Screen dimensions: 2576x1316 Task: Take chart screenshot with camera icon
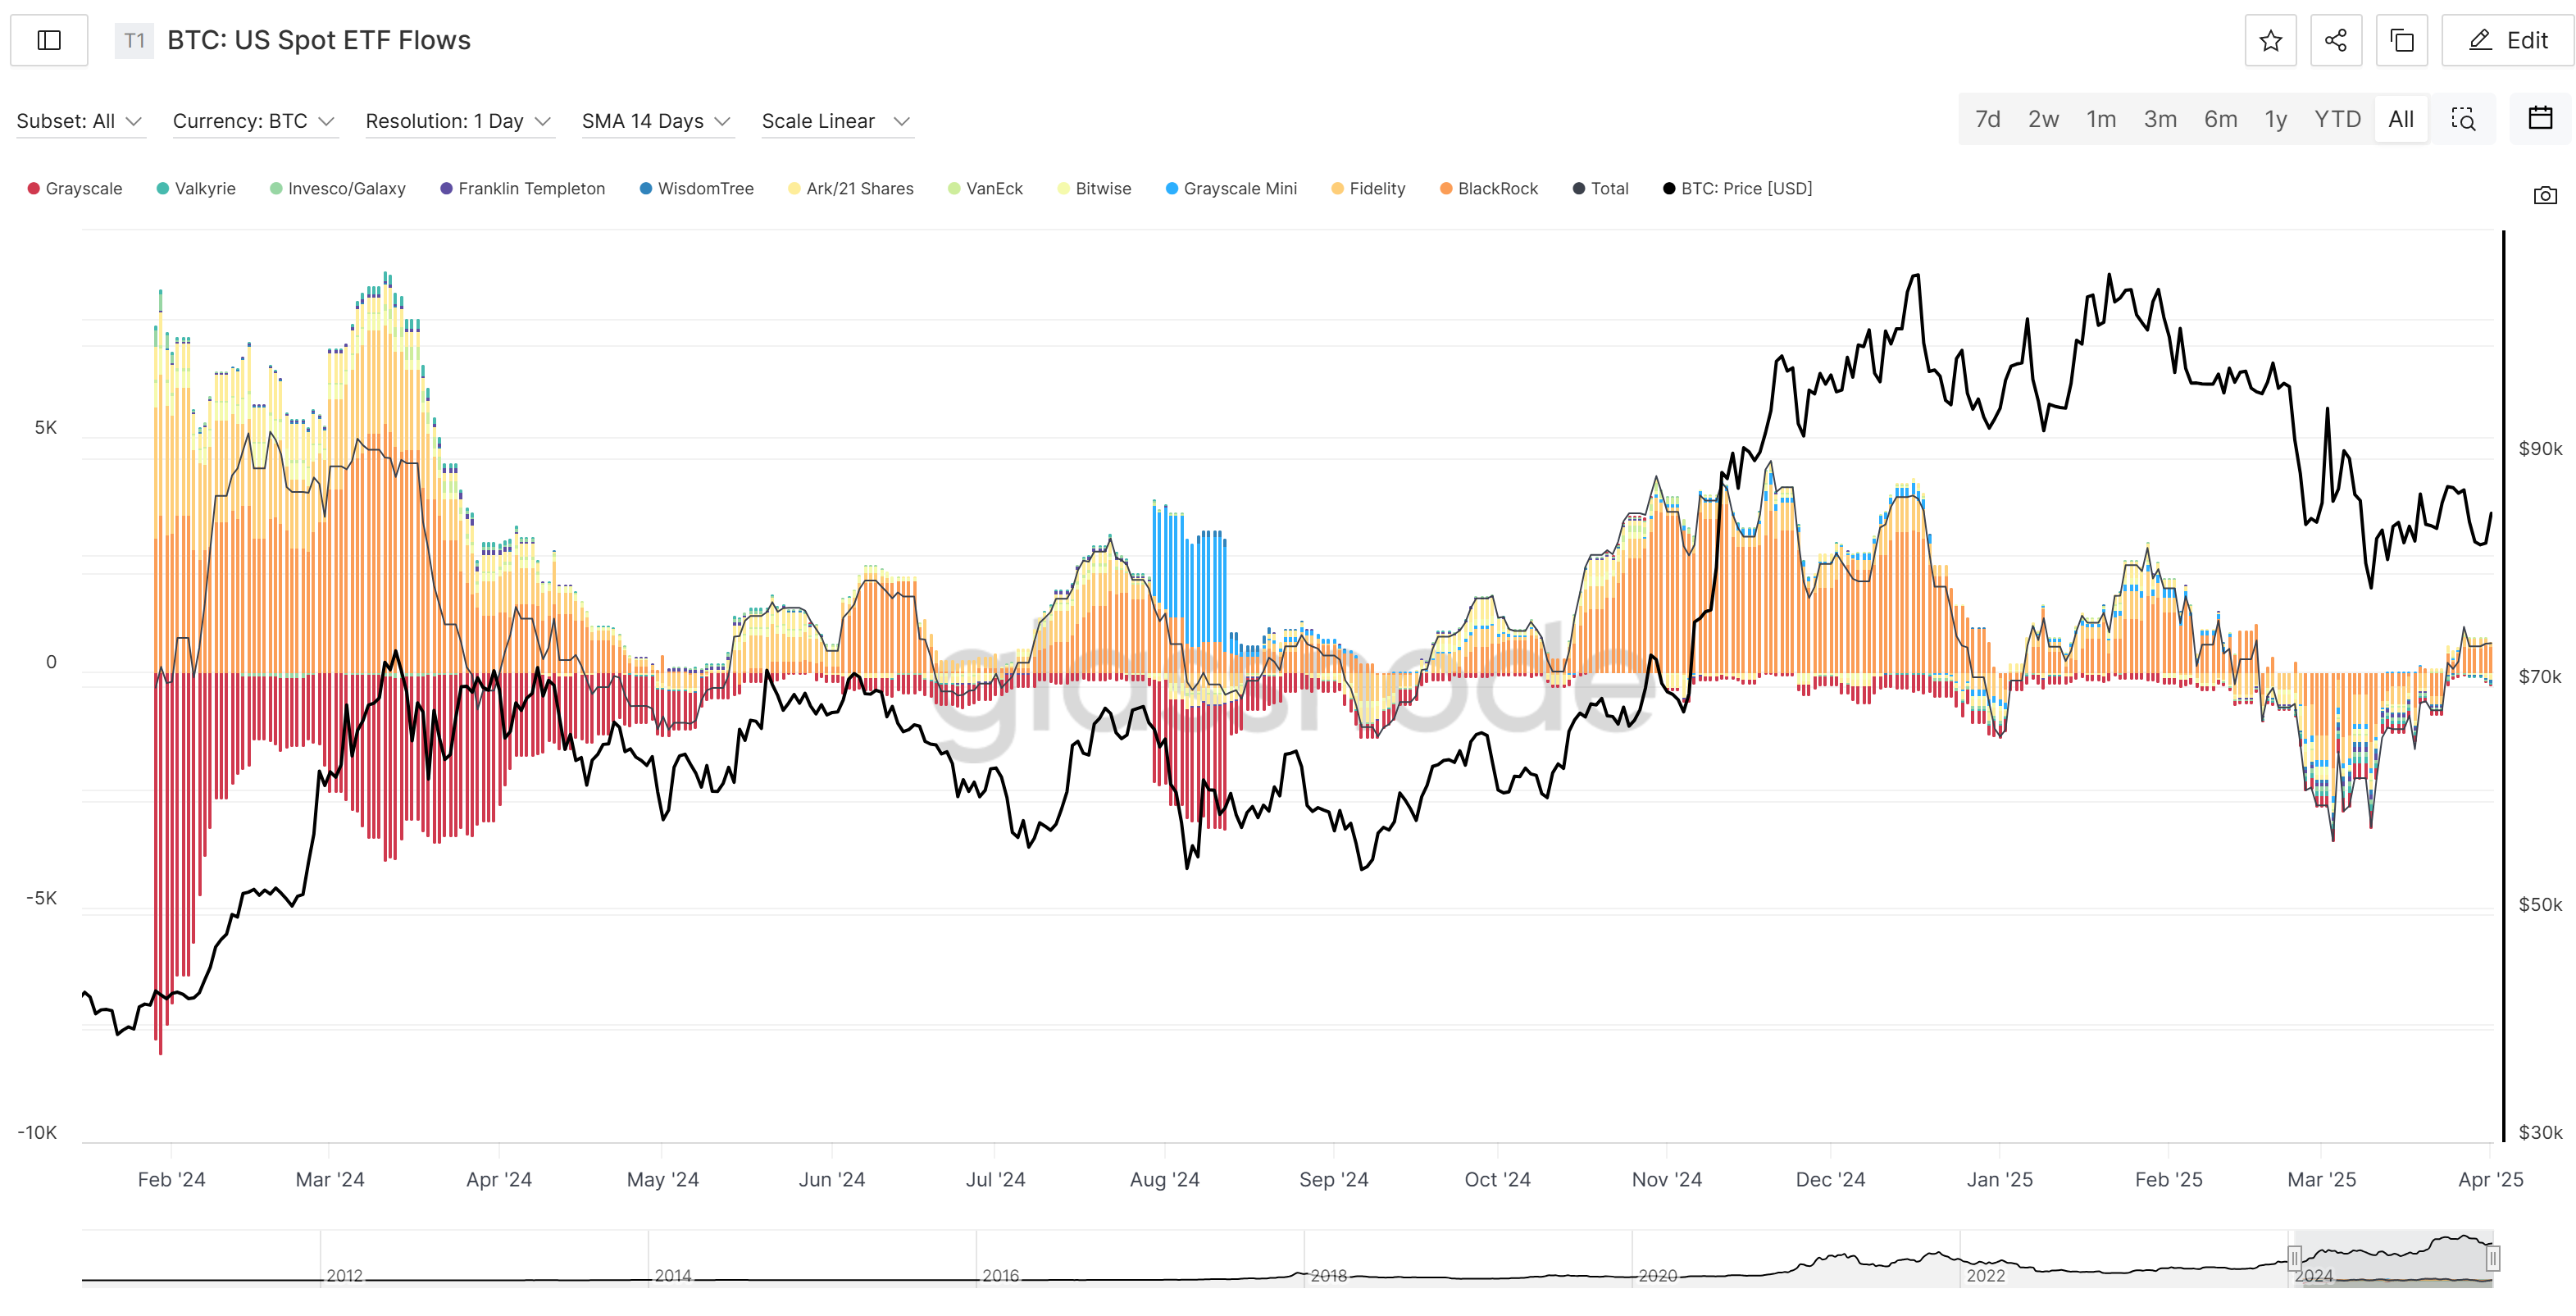pos(2545,195)
